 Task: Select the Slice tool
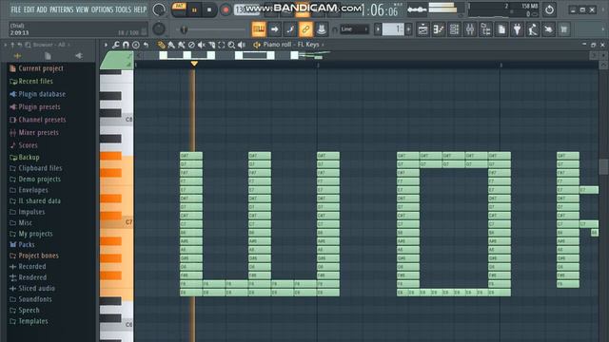click(211, 45)
